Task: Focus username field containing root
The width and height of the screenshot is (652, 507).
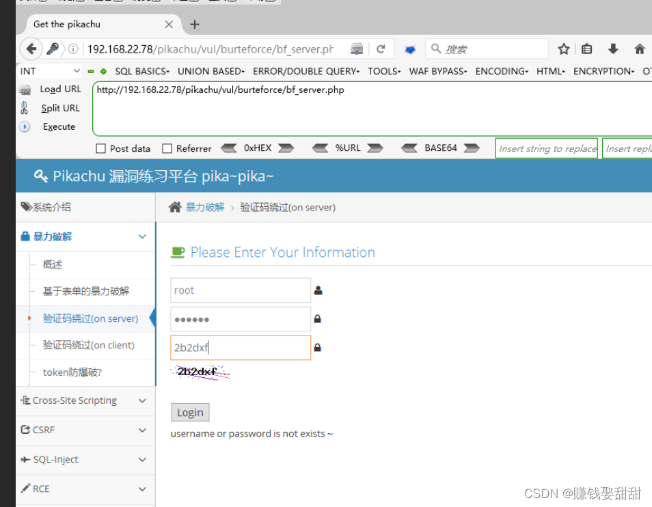Action: (x=241, y=290)
